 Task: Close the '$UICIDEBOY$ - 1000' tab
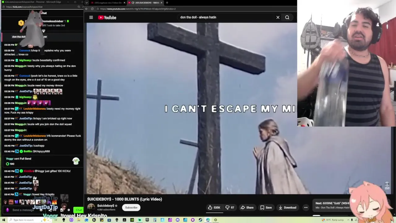click(x=161, y=3)
